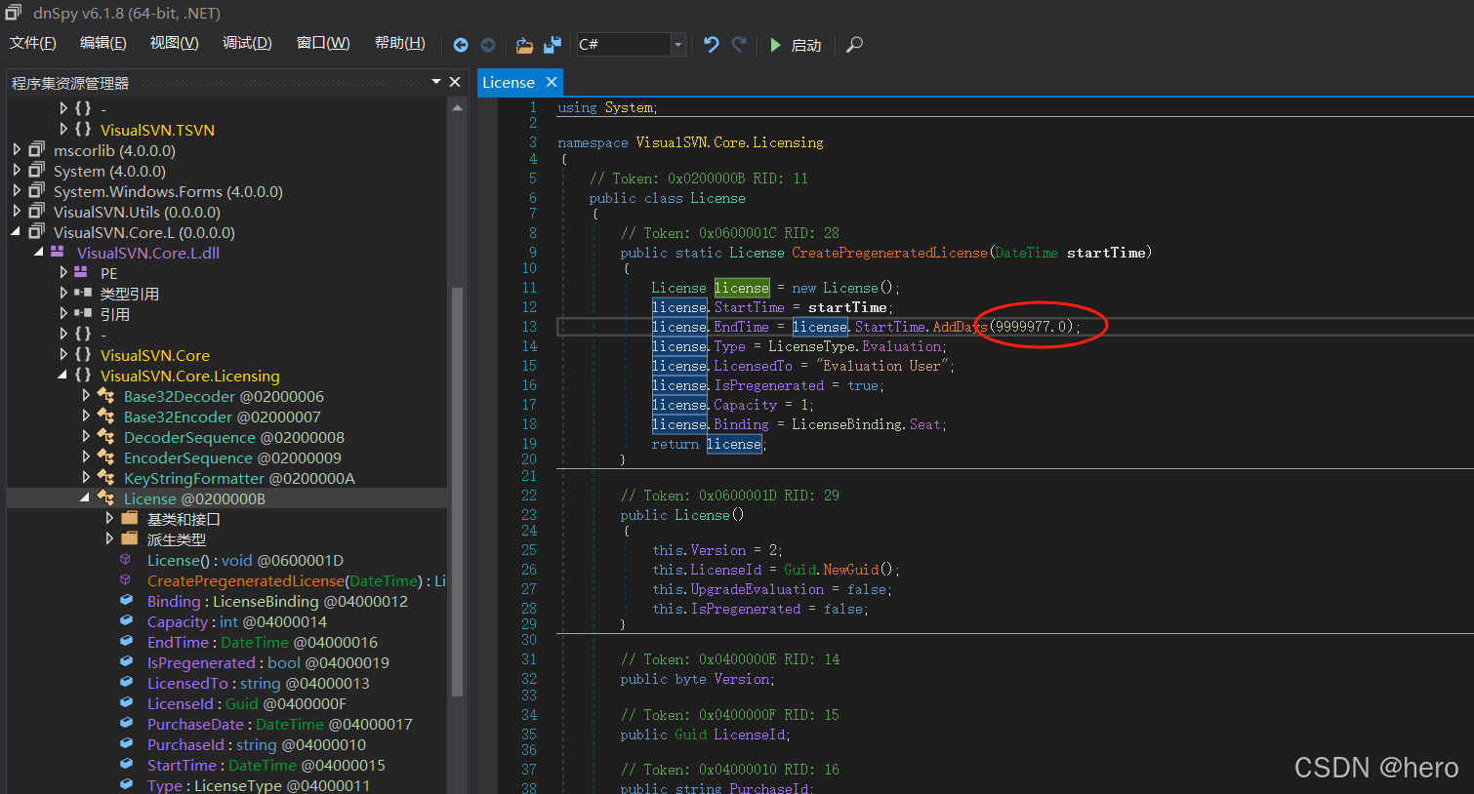This screenshot has height=794, width=1474.
Task: Click the save all icon
Action: click(x=553, y=45)
